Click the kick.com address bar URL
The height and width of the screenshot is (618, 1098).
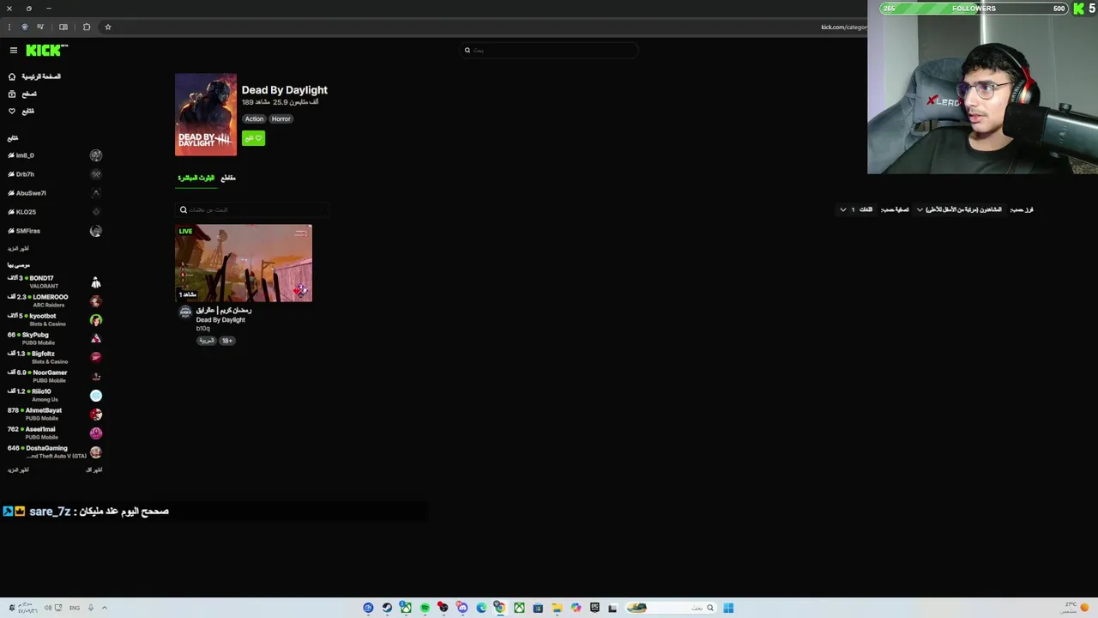coord(843,27)
